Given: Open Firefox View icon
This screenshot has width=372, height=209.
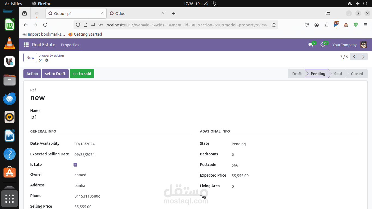Looking at the screenshot, I should [x=25, y=13].
